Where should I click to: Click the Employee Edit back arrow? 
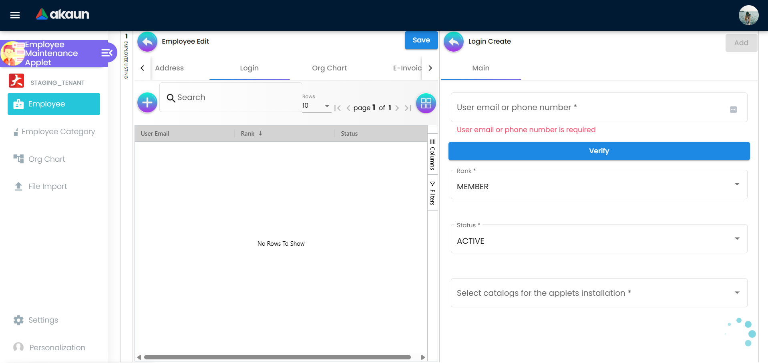tap(147, 42)
